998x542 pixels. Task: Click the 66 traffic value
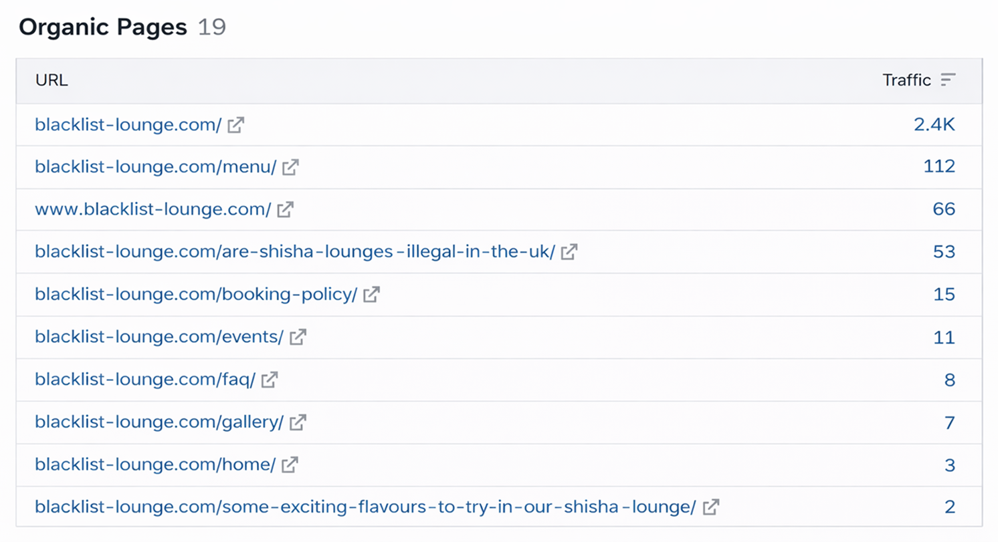944,209
